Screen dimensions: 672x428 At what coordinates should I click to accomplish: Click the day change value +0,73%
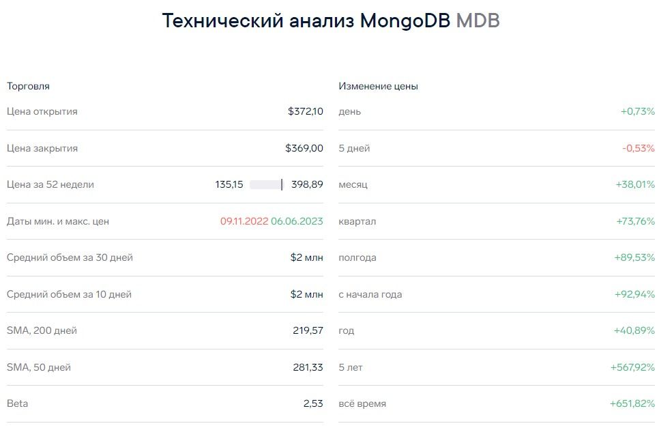637,111
